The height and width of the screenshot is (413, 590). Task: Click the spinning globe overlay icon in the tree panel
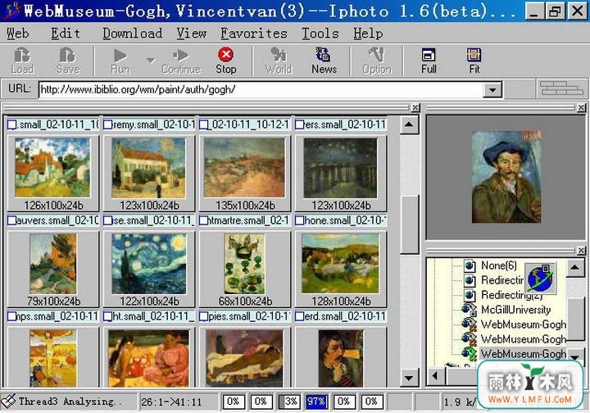pyautogui.click(x=540, y=279)
